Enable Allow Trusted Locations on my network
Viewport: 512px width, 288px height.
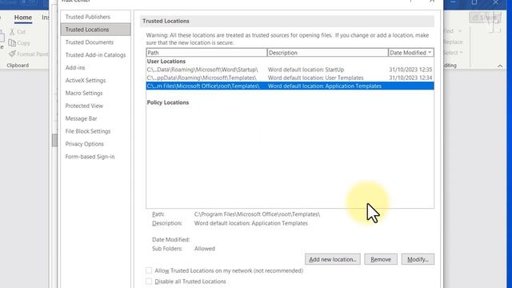coord(149,270)
